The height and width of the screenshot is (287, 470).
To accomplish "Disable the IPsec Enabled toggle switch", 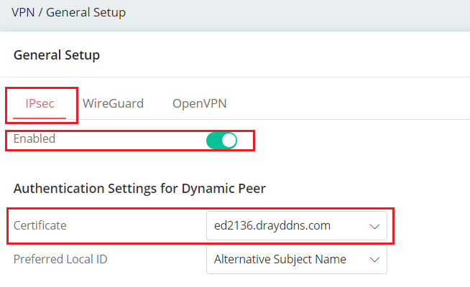I will tap(221, 140).
